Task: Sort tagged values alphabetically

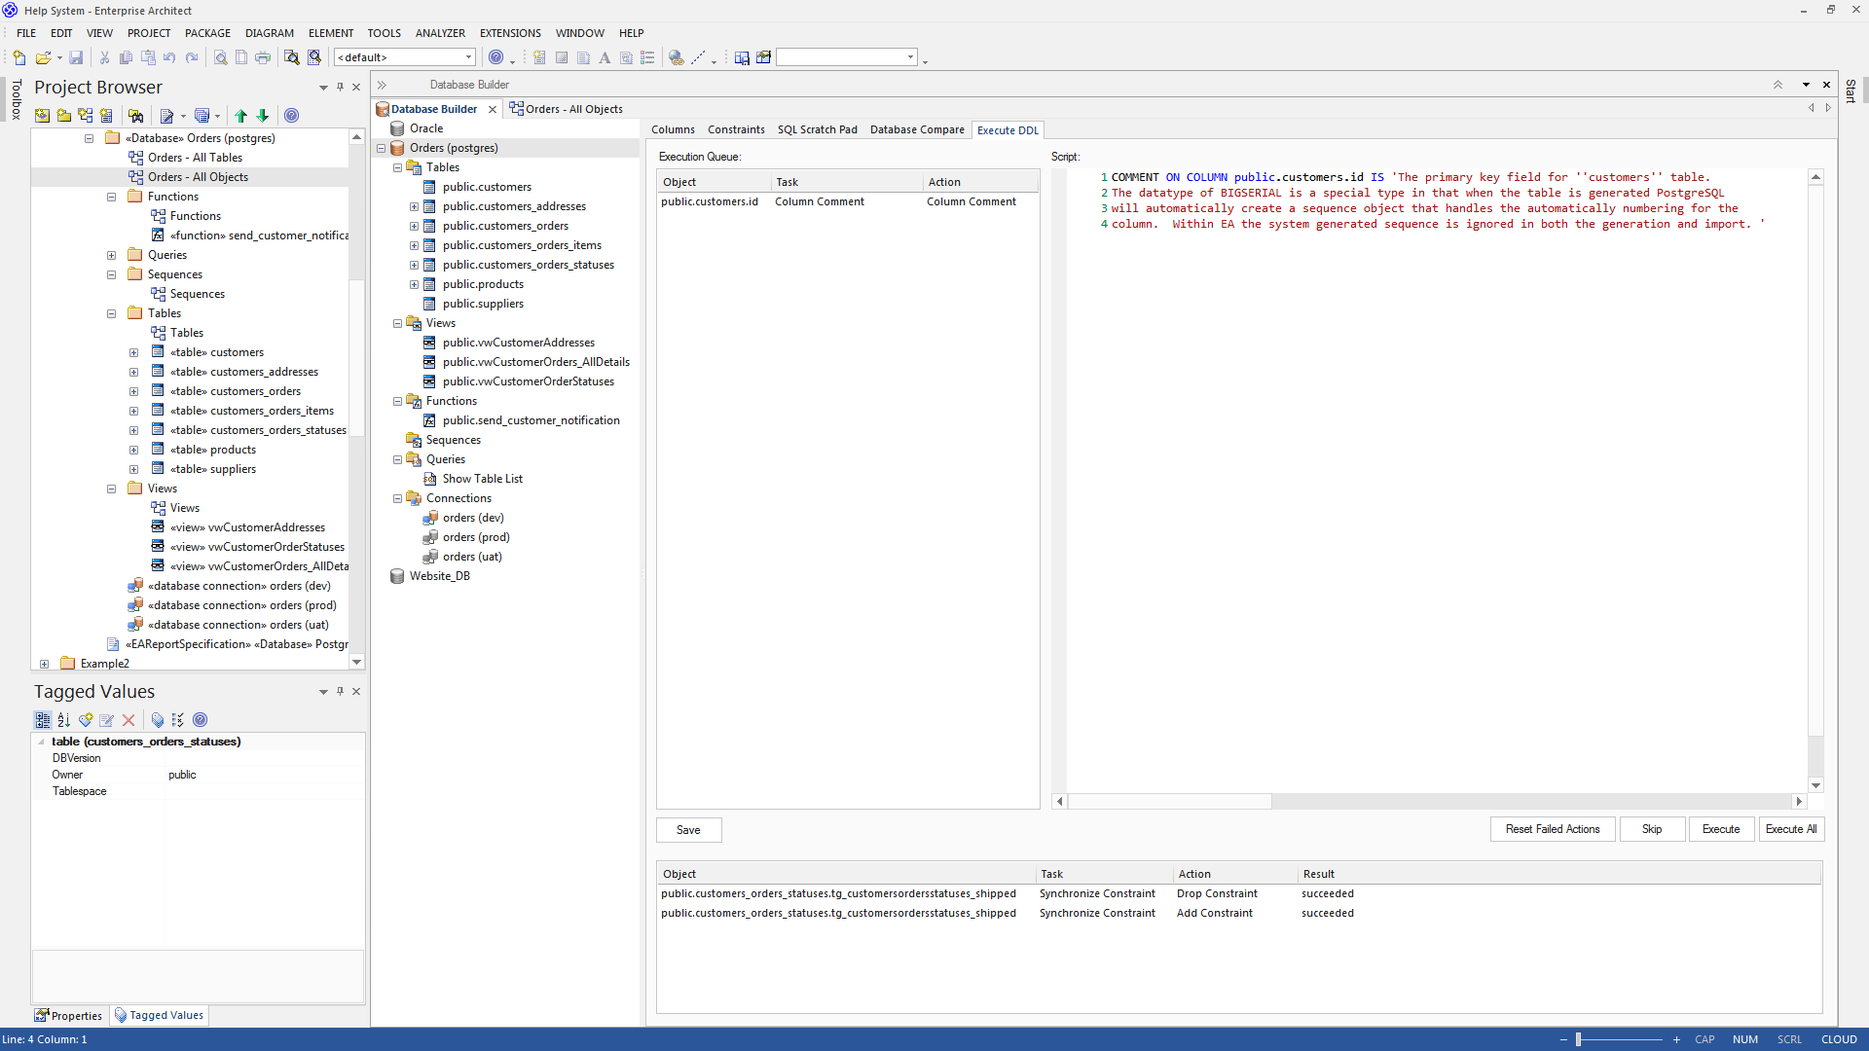Action: (x=64, y=720)
